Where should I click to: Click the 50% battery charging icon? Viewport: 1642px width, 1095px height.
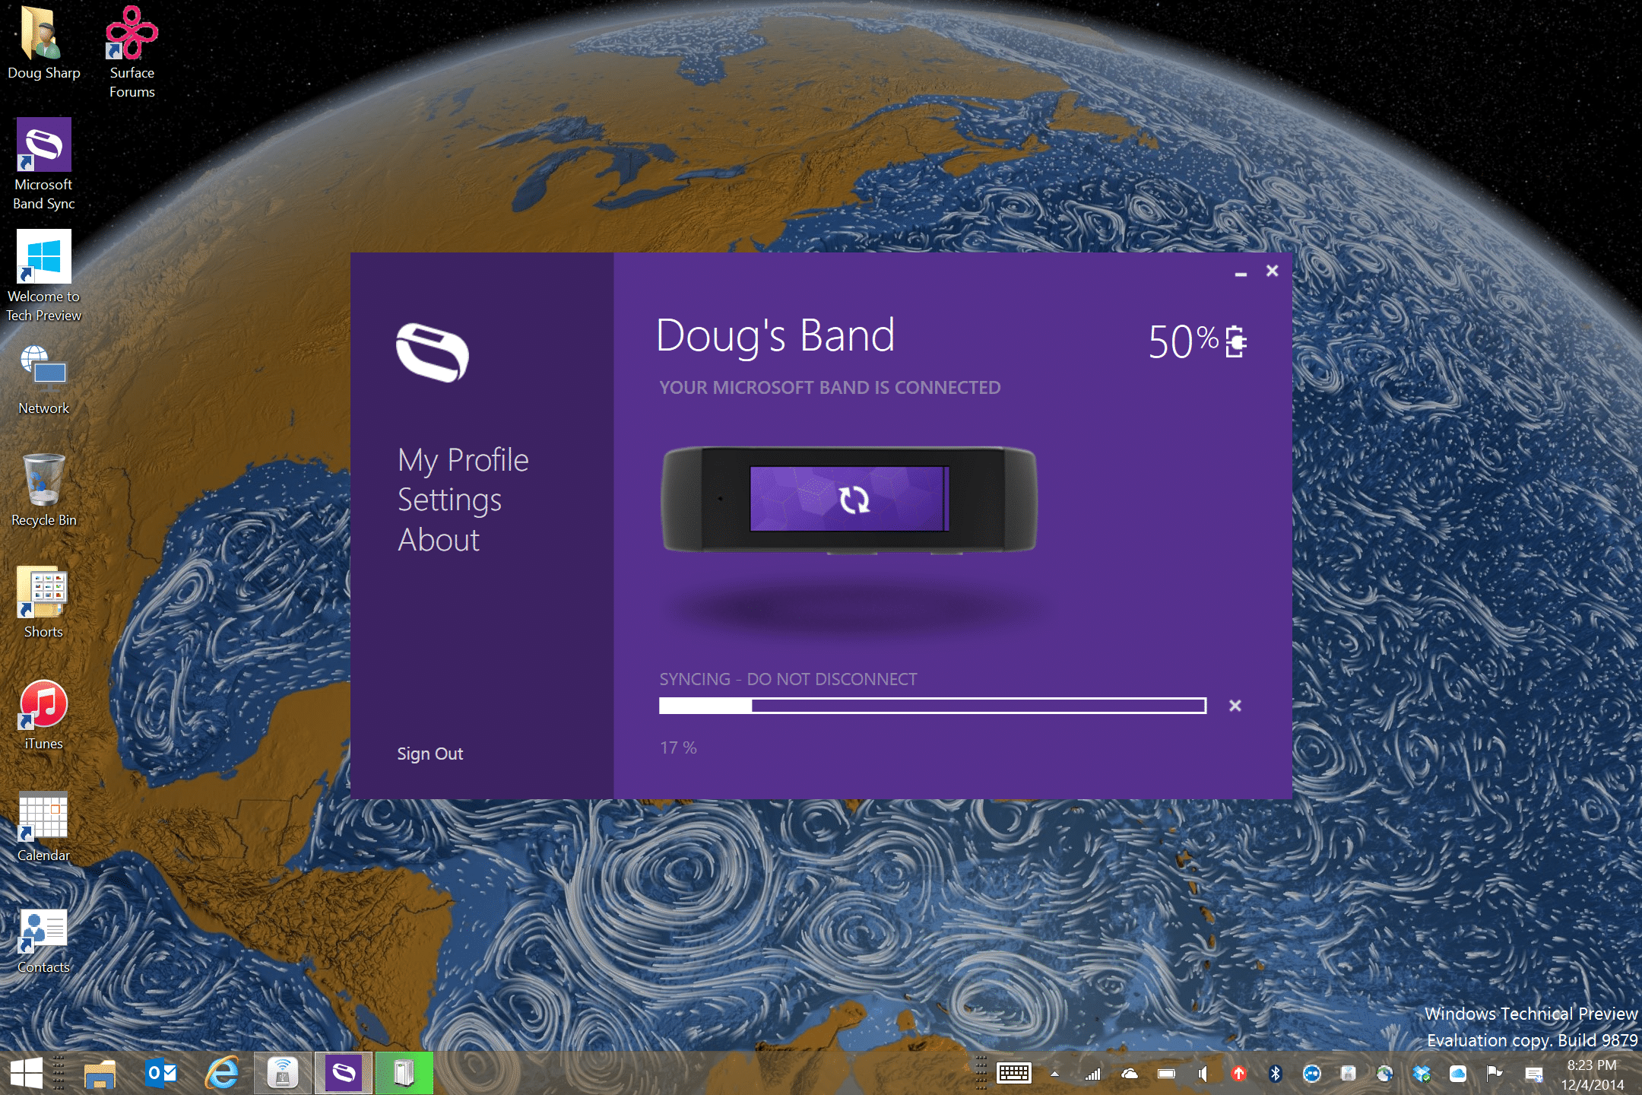1236,341
